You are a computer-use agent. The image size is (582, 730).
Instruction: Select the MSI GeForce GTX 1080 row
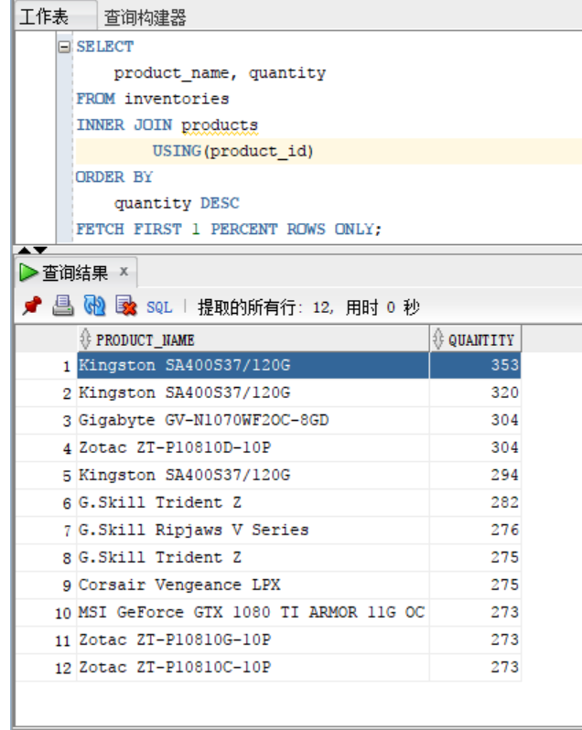point(252,612)
